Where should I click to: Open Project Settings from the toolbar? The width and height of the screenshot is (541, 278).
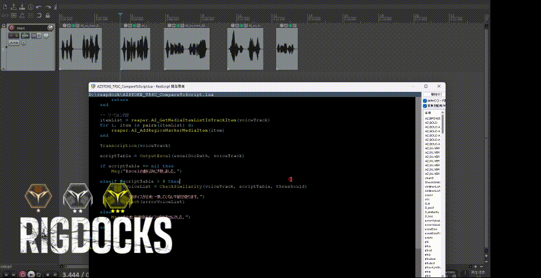tap(31, 7)
